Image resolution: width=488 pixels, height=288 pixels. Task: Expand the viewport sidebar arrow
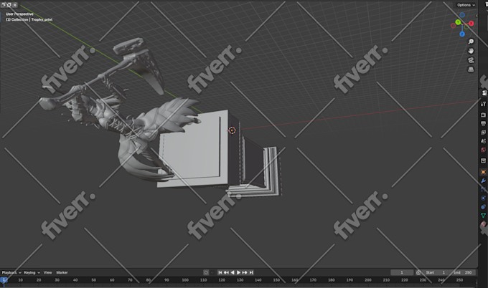tap(477, 16)
